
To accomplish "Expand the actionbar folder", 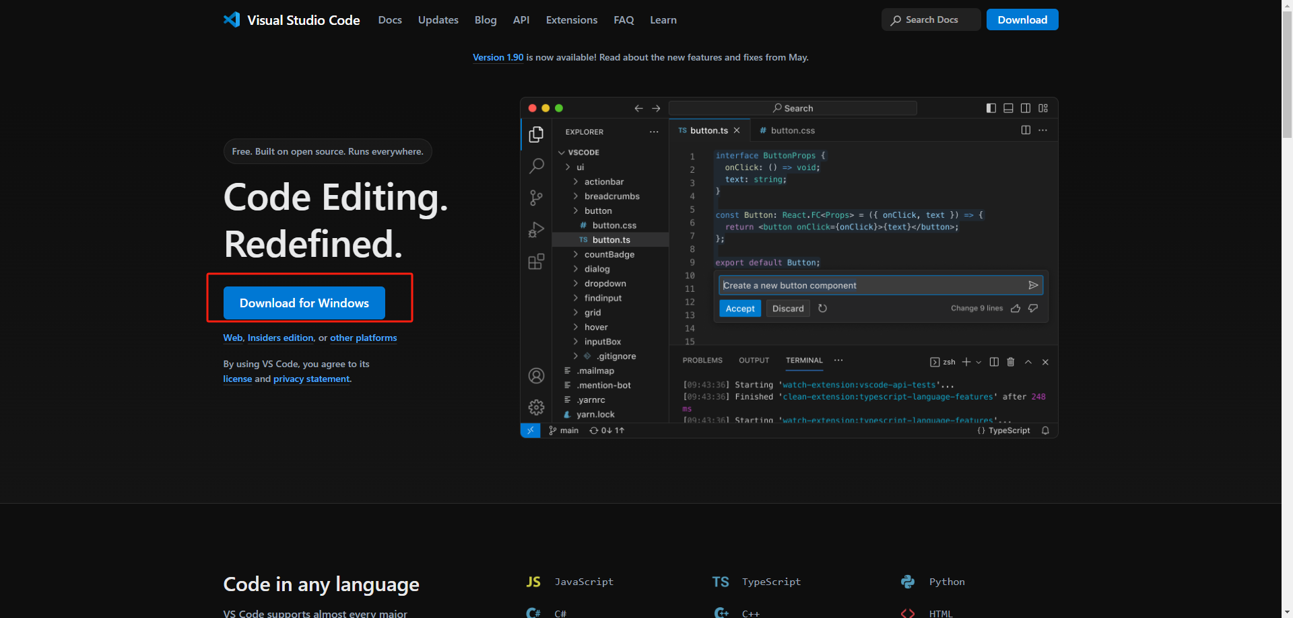I will click(x=576, y=182).
